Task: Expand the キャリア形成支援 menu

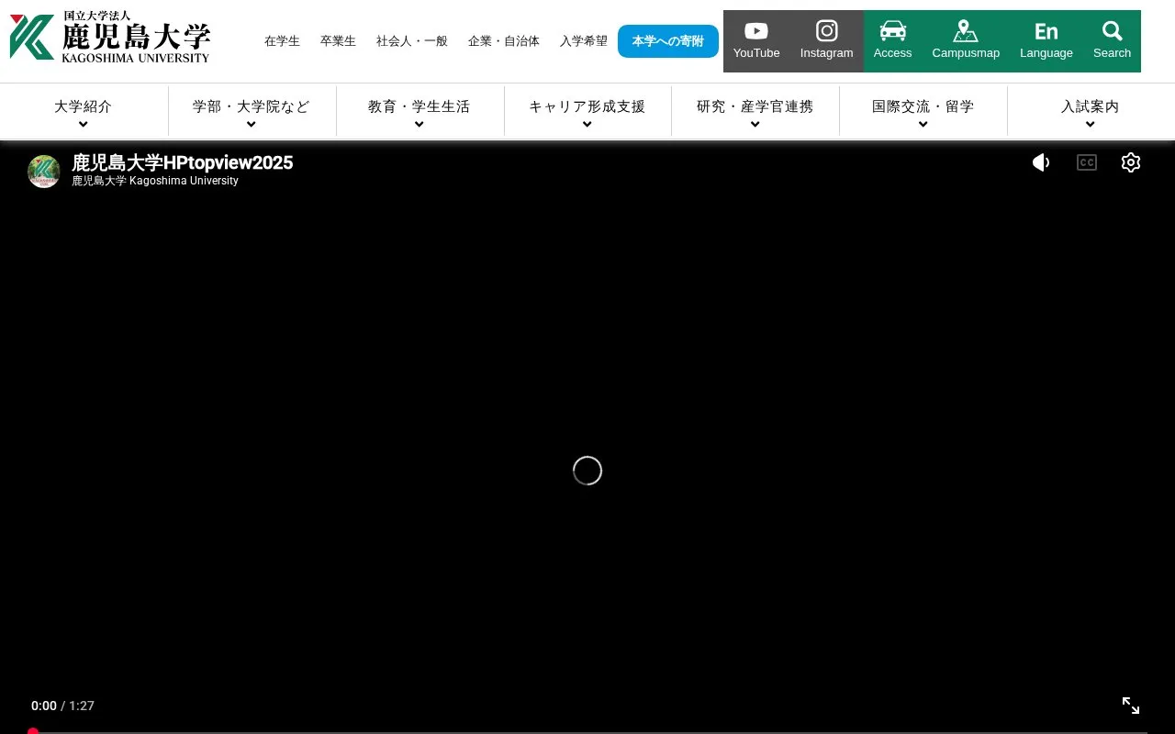Action: click(587, 112)
